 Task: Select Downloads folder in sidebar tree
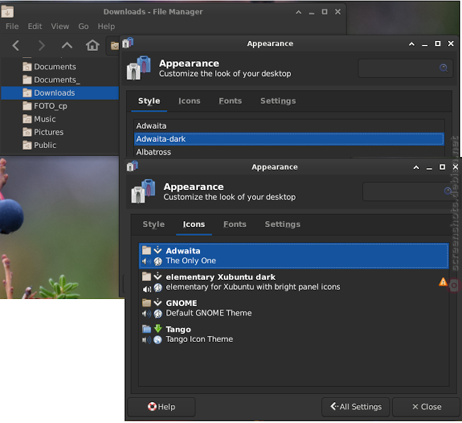(x=60, y=93)
